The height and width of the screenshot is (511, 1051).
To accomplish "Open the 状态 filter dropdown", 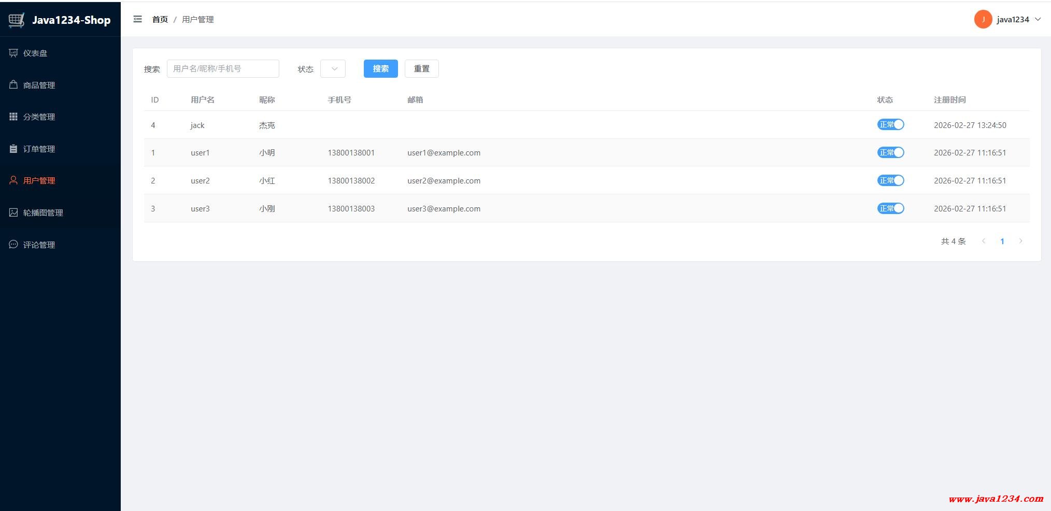I will pyautogui.click(x=333, y=68).
